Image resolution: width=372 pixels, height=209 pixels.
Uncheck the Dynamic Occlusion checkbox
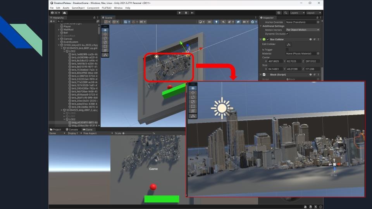click(287, 34)
